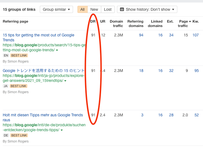Click keywords count 107 in first row
This screenshot has width=203, height=148.
point(196,35)
